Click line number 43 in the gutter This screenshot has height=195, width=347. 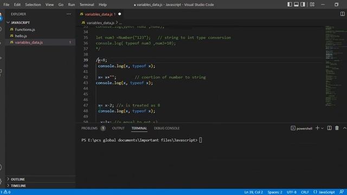coord(86,83)
